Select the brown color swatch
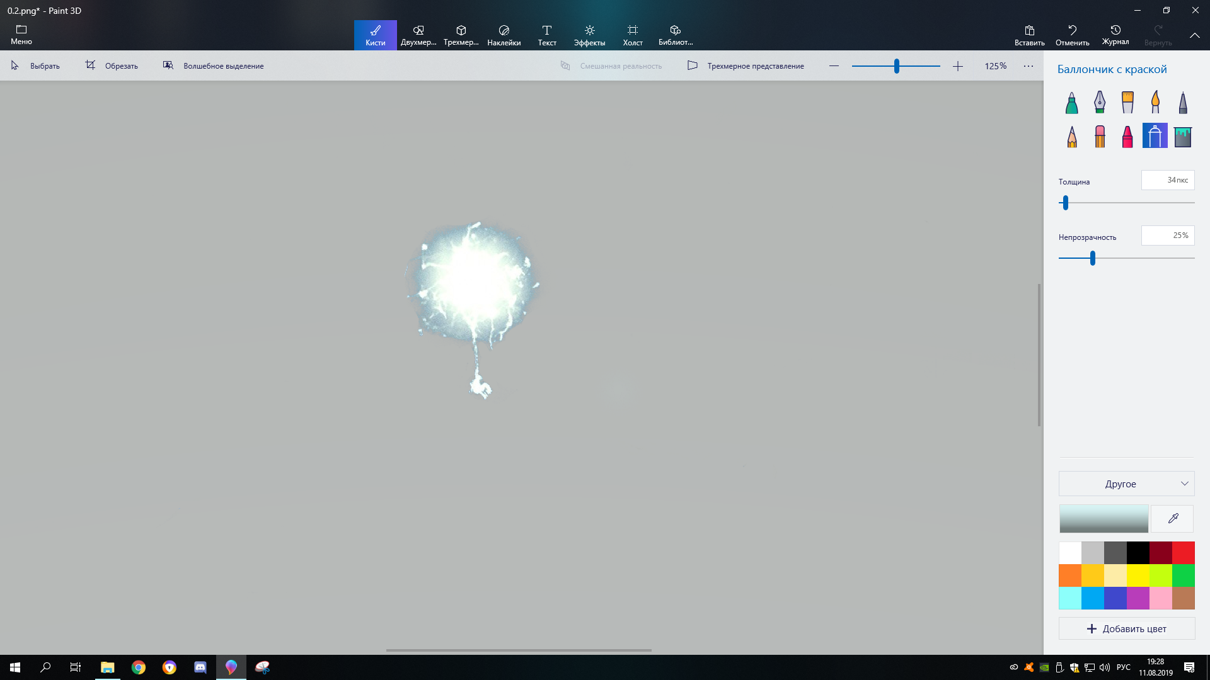Image resolution: width=1210 pixels, height=680 pixels. point(1184,598)
